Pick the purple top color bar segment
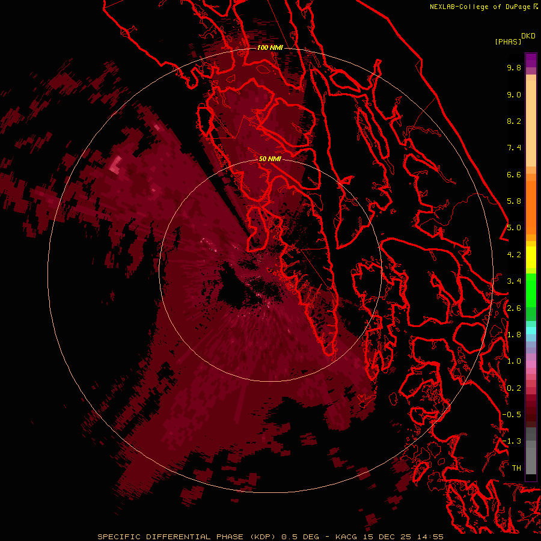Screen dimensions: 541x541 (531, 60)
